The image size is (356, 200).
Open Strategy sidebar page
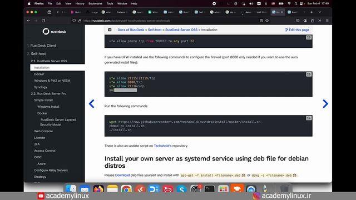[40, 177]
